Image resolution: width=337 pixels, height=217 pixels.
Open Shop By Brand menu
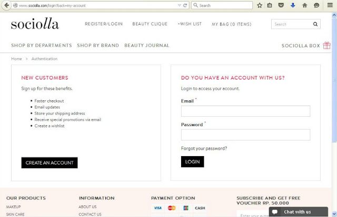pyautogui.click(x=98, y=45)
